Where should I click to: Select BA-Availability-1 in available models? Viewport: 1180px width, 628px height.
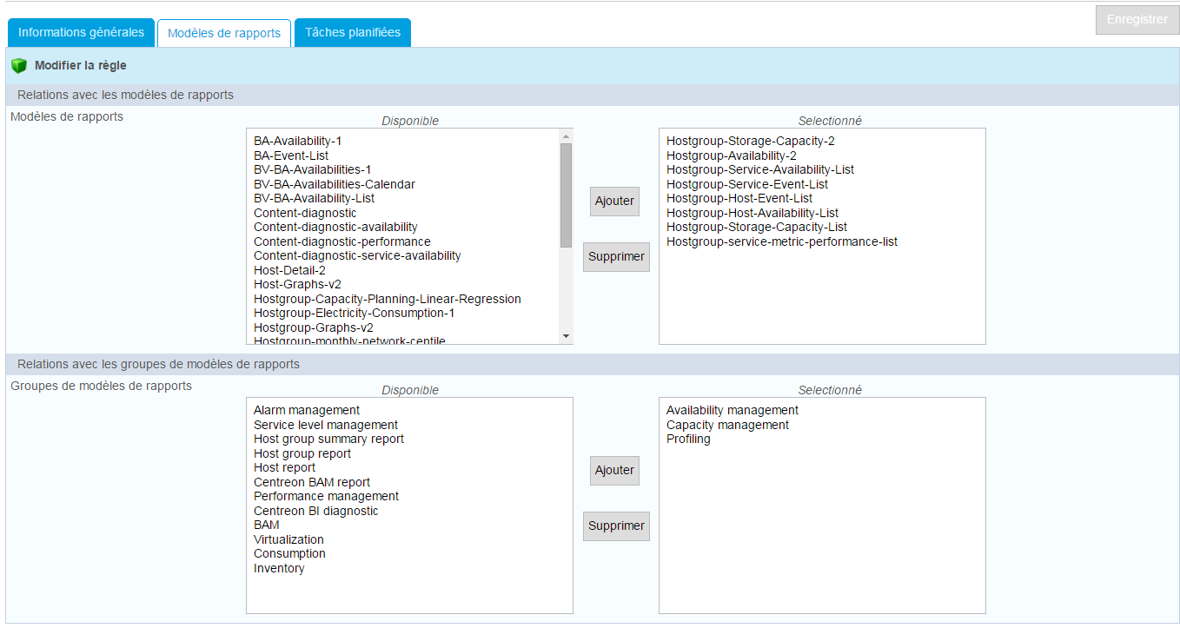pos(297,141)
